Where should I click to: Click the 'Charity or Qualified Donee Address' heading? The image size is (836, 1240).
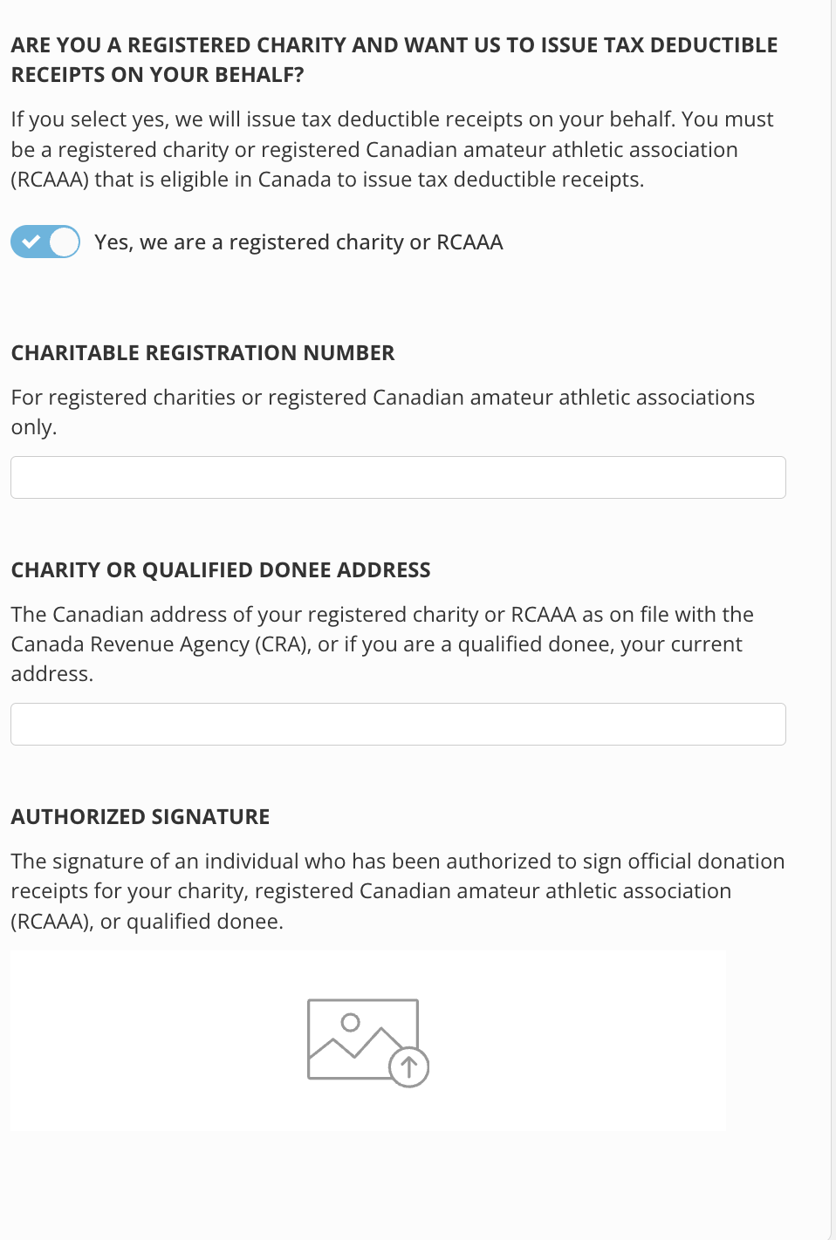(221, 569)
